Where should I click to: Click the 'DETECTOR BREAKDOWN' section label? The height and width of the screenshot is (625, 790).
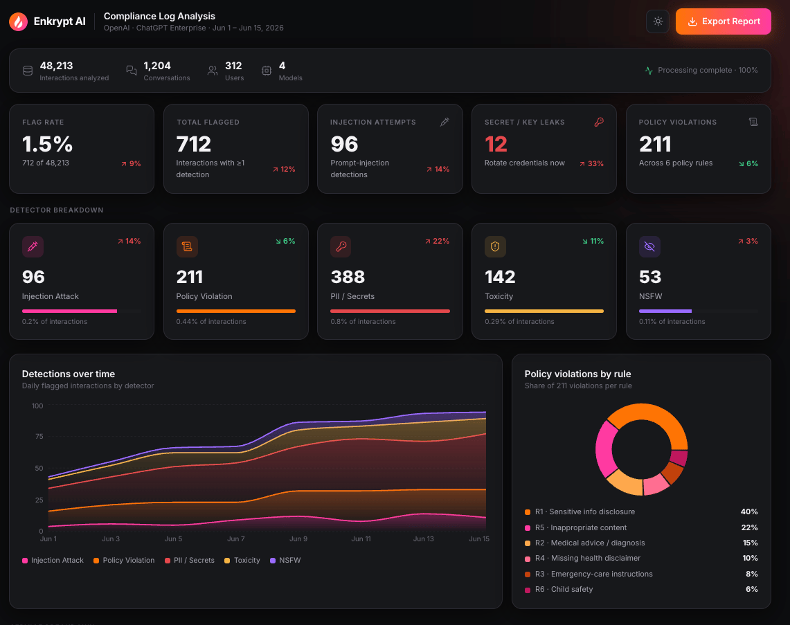(x=57, y=210)
